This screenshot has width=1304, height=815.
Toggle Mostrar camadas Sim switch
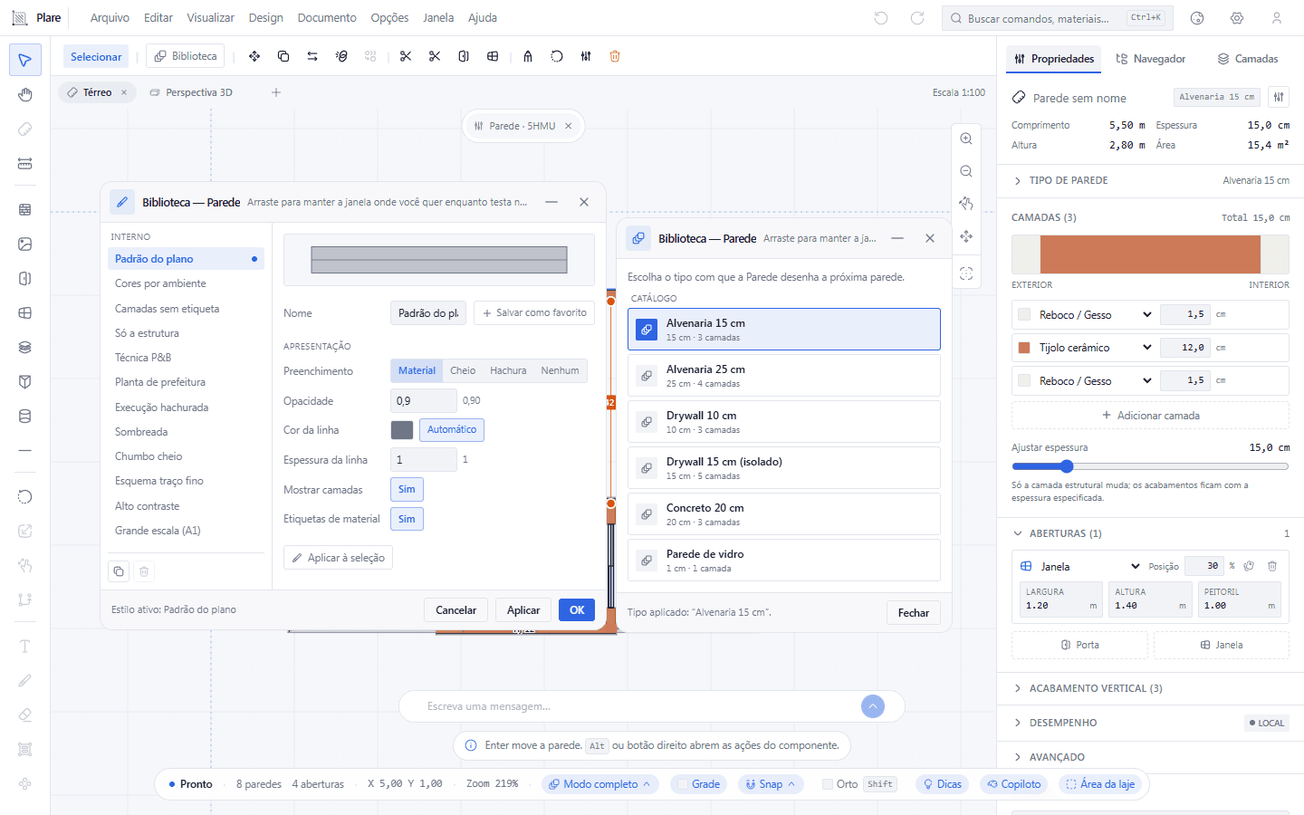click(407, 490)
